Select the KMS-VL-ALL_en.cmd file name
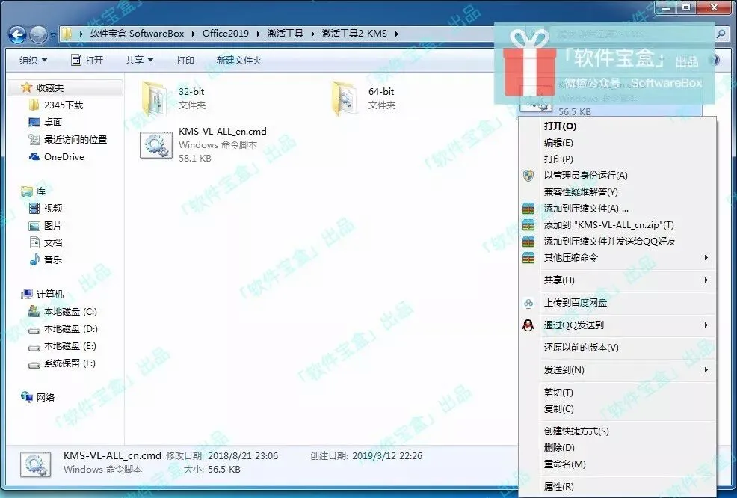The height and width of the screenshot is (498, 737). click(x=222, y=131)
